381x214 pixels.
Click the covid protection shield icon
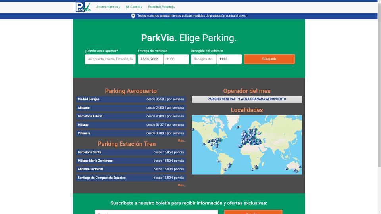[x=133, y=16]
